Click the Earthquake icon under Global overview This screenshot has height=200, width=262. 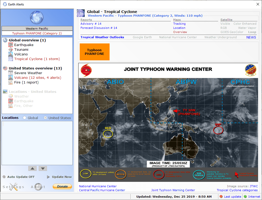tap(11, 45)
